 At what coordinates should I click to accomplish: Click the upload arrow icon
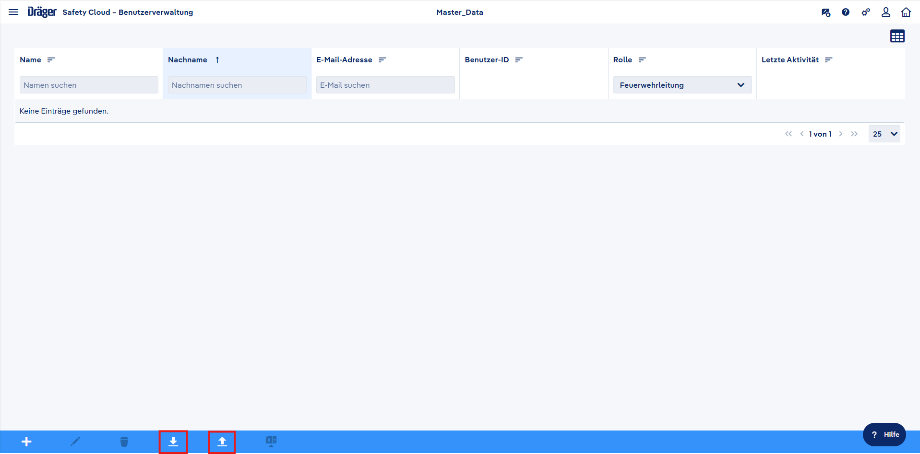coord(222,442)
